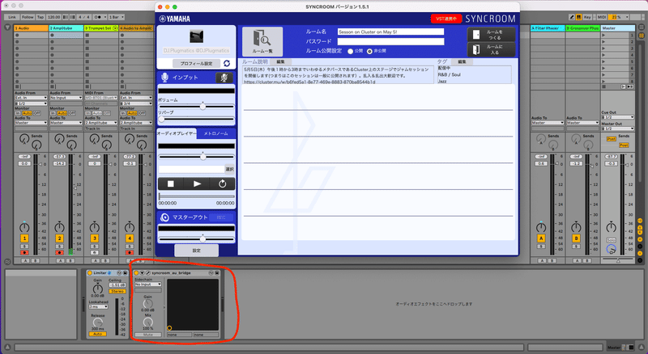Open the room list (ルーム一覧) icon
Image resolution: width=648 pixels, height=354 pixels.
tap(262, 41)
